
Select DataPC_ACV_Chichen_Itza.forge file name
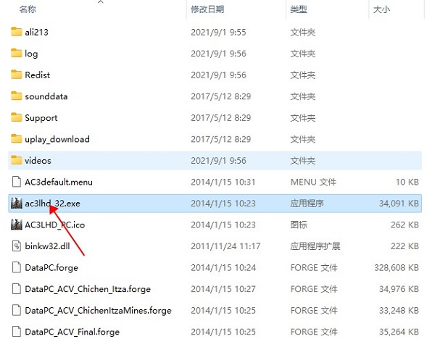[x=87, y=289]
